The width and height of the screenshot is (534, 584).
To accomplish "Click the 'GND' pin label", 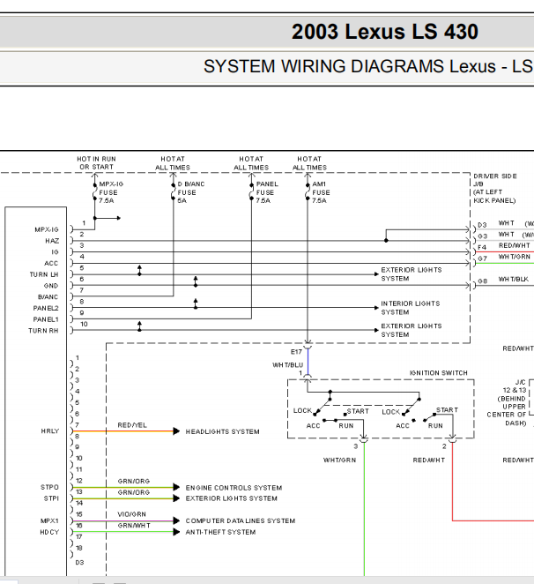I will 51,286.
